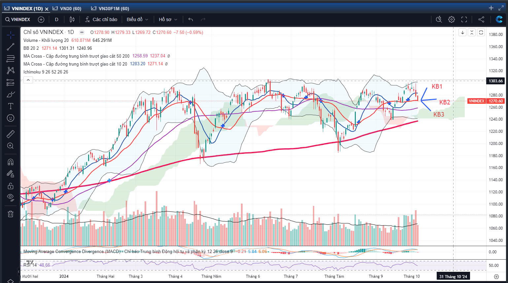Collapse the indicator legend with the chevron
The height and width of the screenshot is (283, 508).
pos(28,80)
